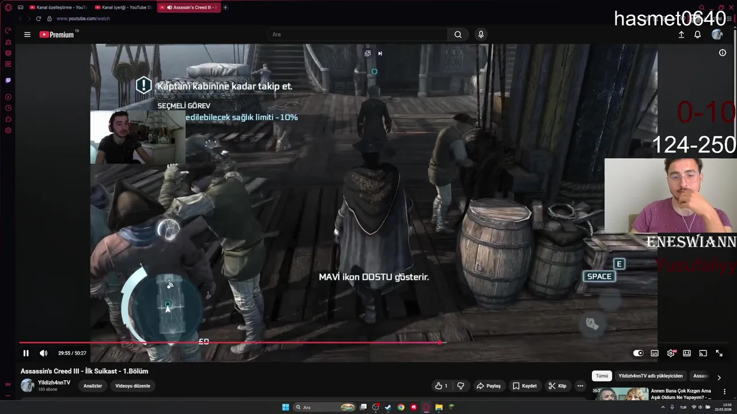This screenshot has height=414, width=737.
Task: Open Analizler analytics button
Action: [93, 386]
